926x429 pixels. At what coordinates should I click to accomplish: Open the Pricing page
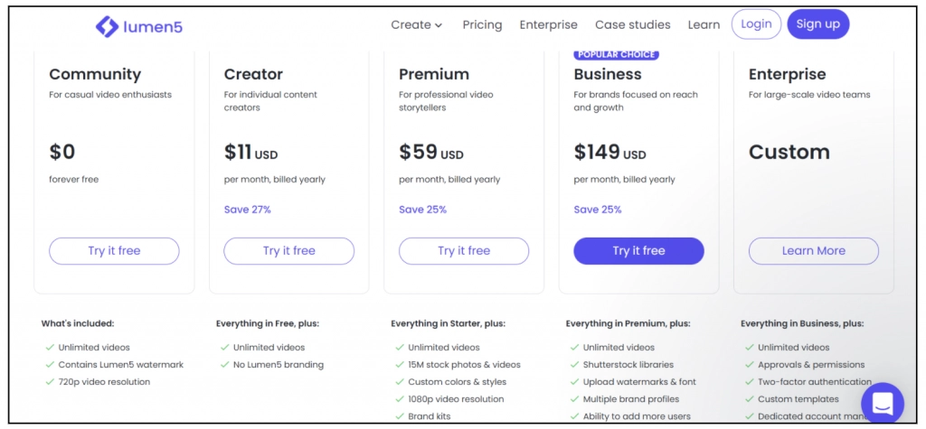coord(482,24)
